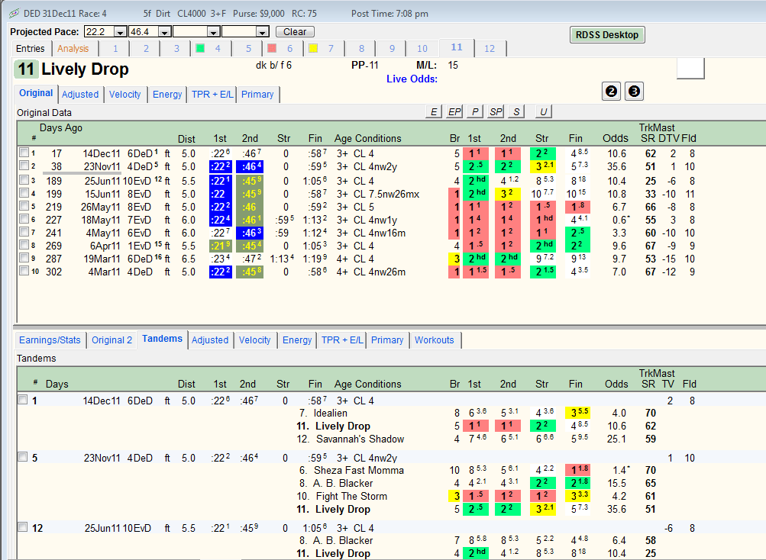766x560 pixels.
Task: Open lower Velocity tab
Action: pyautogui.click(x=254, y=340)
